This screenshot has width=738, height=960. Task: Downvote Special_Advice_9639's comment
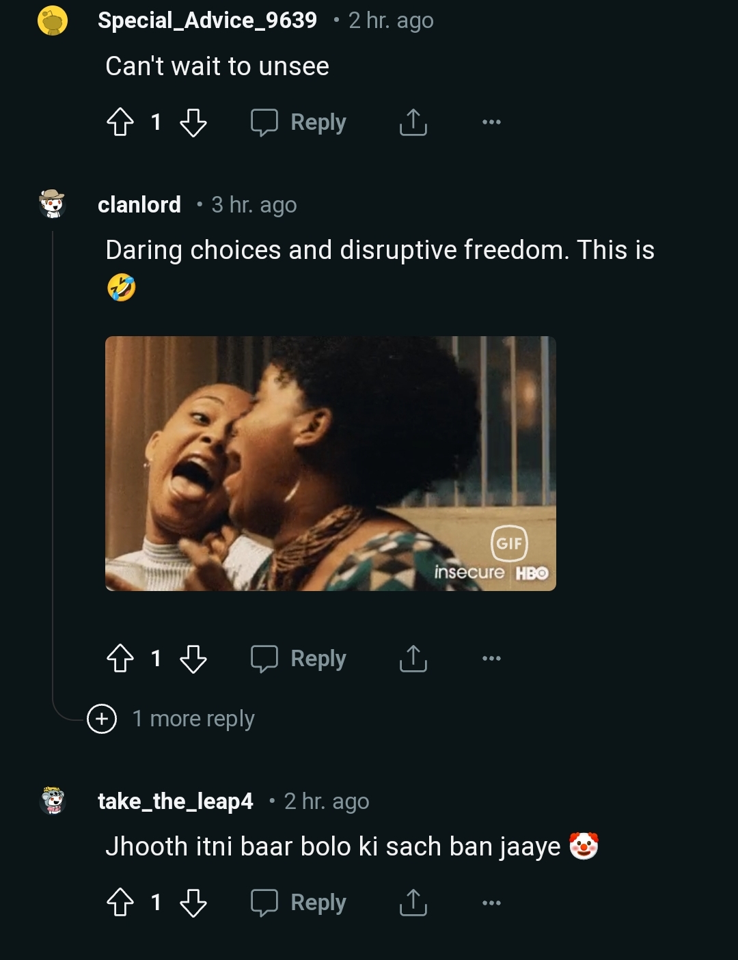[x=193, y=122]
